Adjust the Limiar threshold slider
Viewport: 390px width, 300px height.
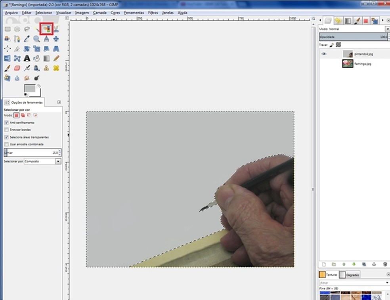coord(31,153)
